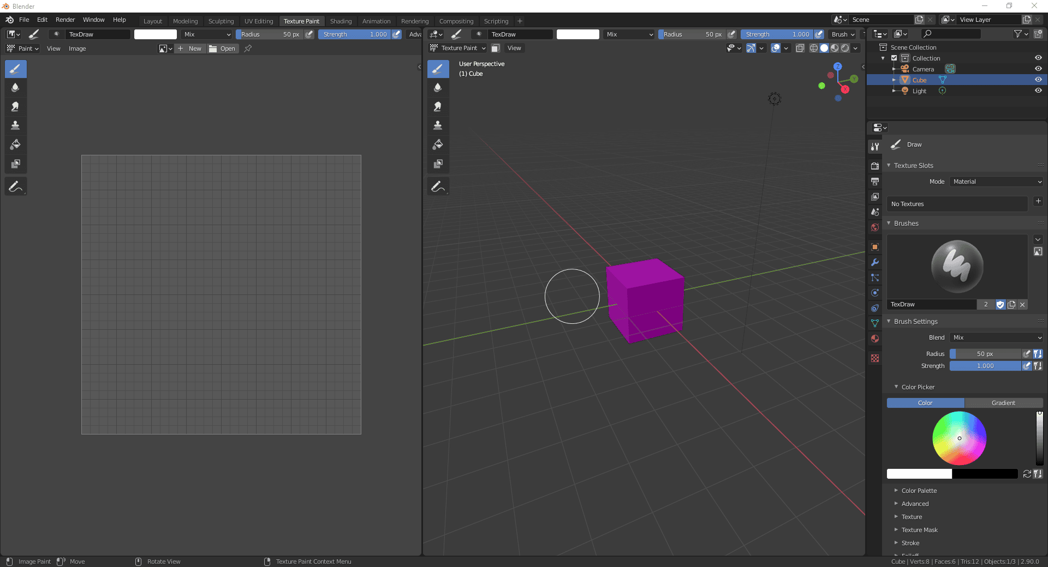Pick a color from the color wheel
1048x567 pixels.
click(x=960, y=438)
